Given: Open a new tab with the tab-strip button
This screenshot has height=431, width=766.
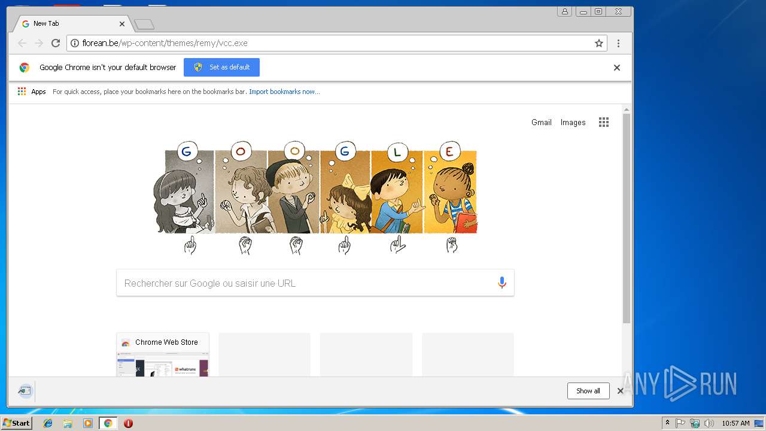Looking at the screenshot, I should click(144, 25).
